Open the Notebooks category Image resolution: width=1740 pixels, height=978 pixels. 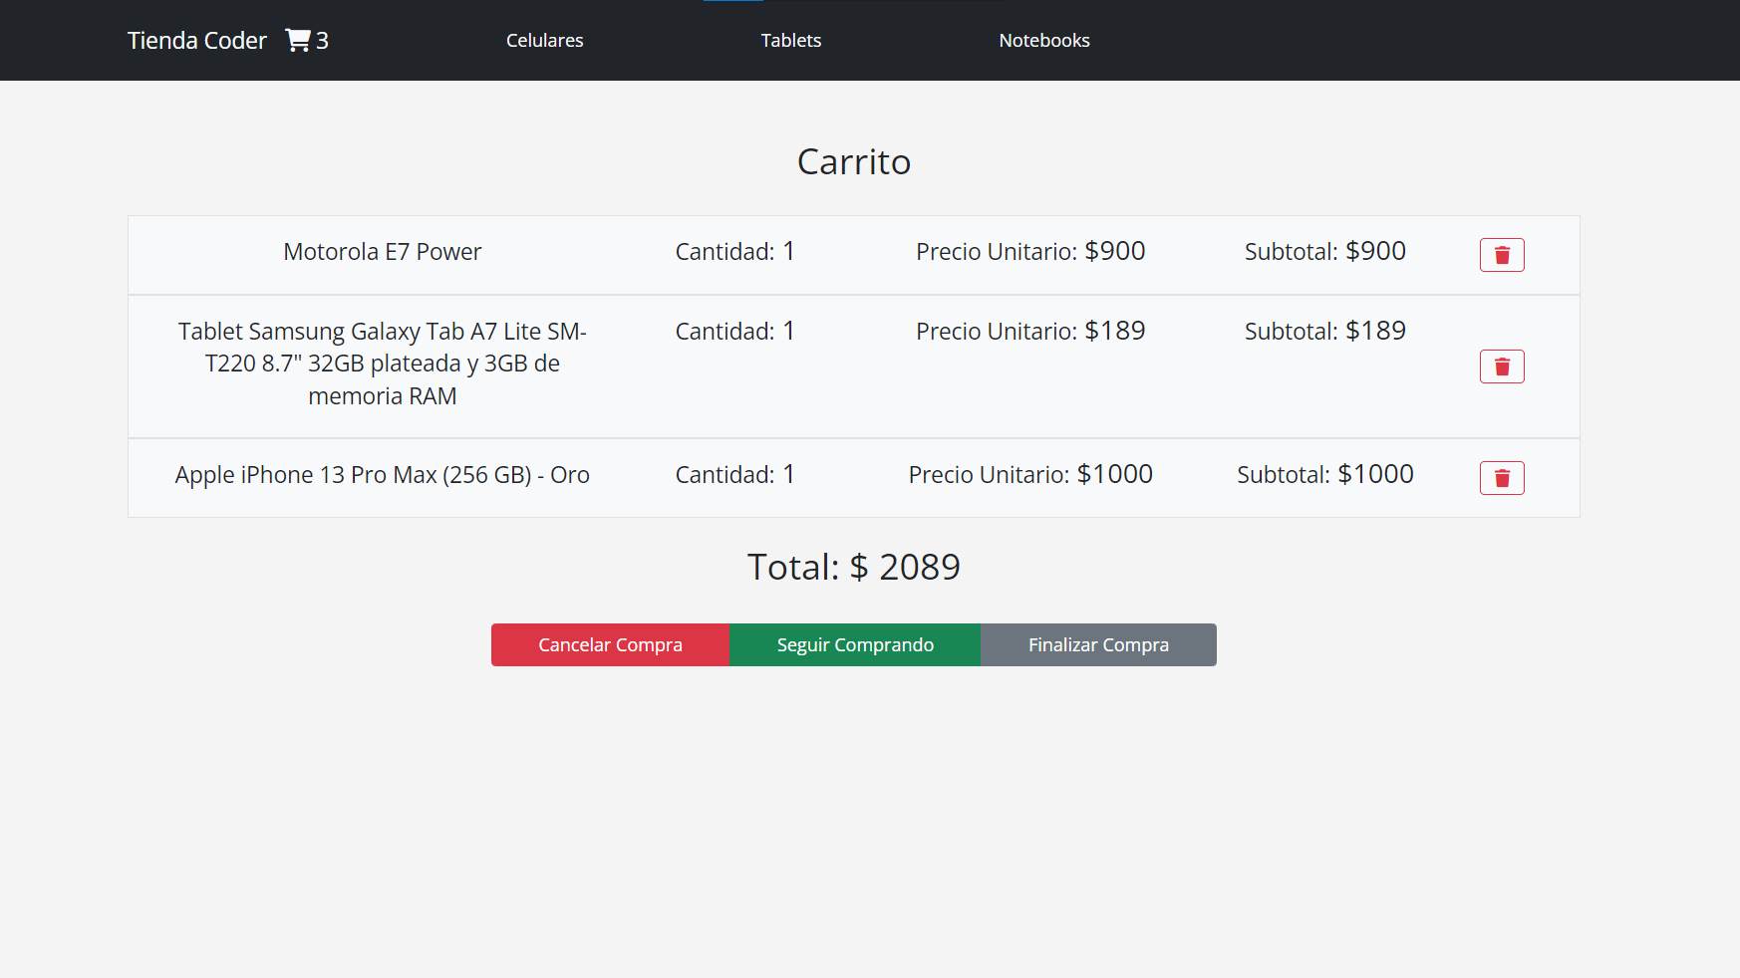pos(1043,40)
